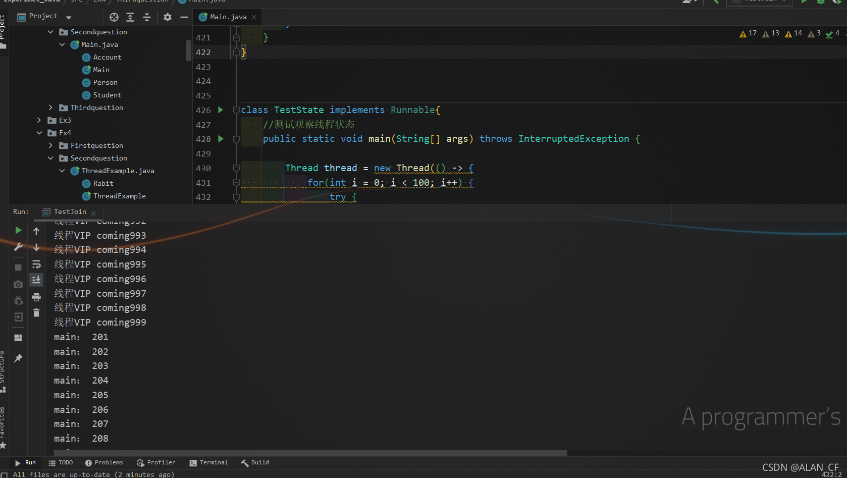Image resolution: width=847 pixels, height=478 pixels.
Task: Restore layout icon in Run toolbar
Action: (18, 338)
